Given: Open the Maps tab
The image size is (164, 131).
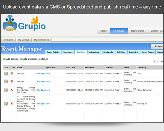Looking at the screenshot, I should pyautogui.click(x=160, y=52).
